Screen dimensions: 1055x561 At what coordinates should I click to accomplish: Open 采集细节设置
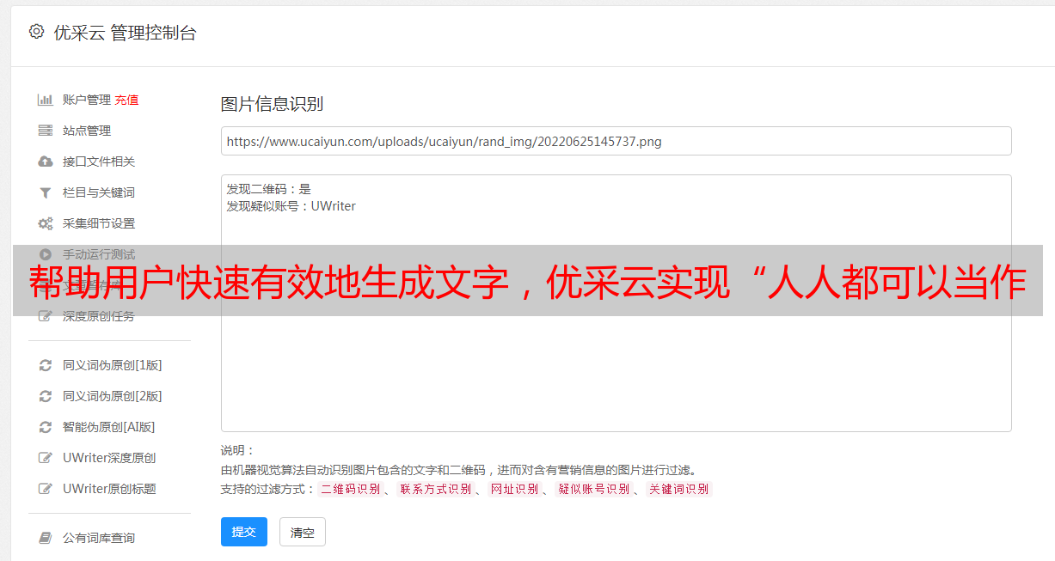(x=99, y=223)
